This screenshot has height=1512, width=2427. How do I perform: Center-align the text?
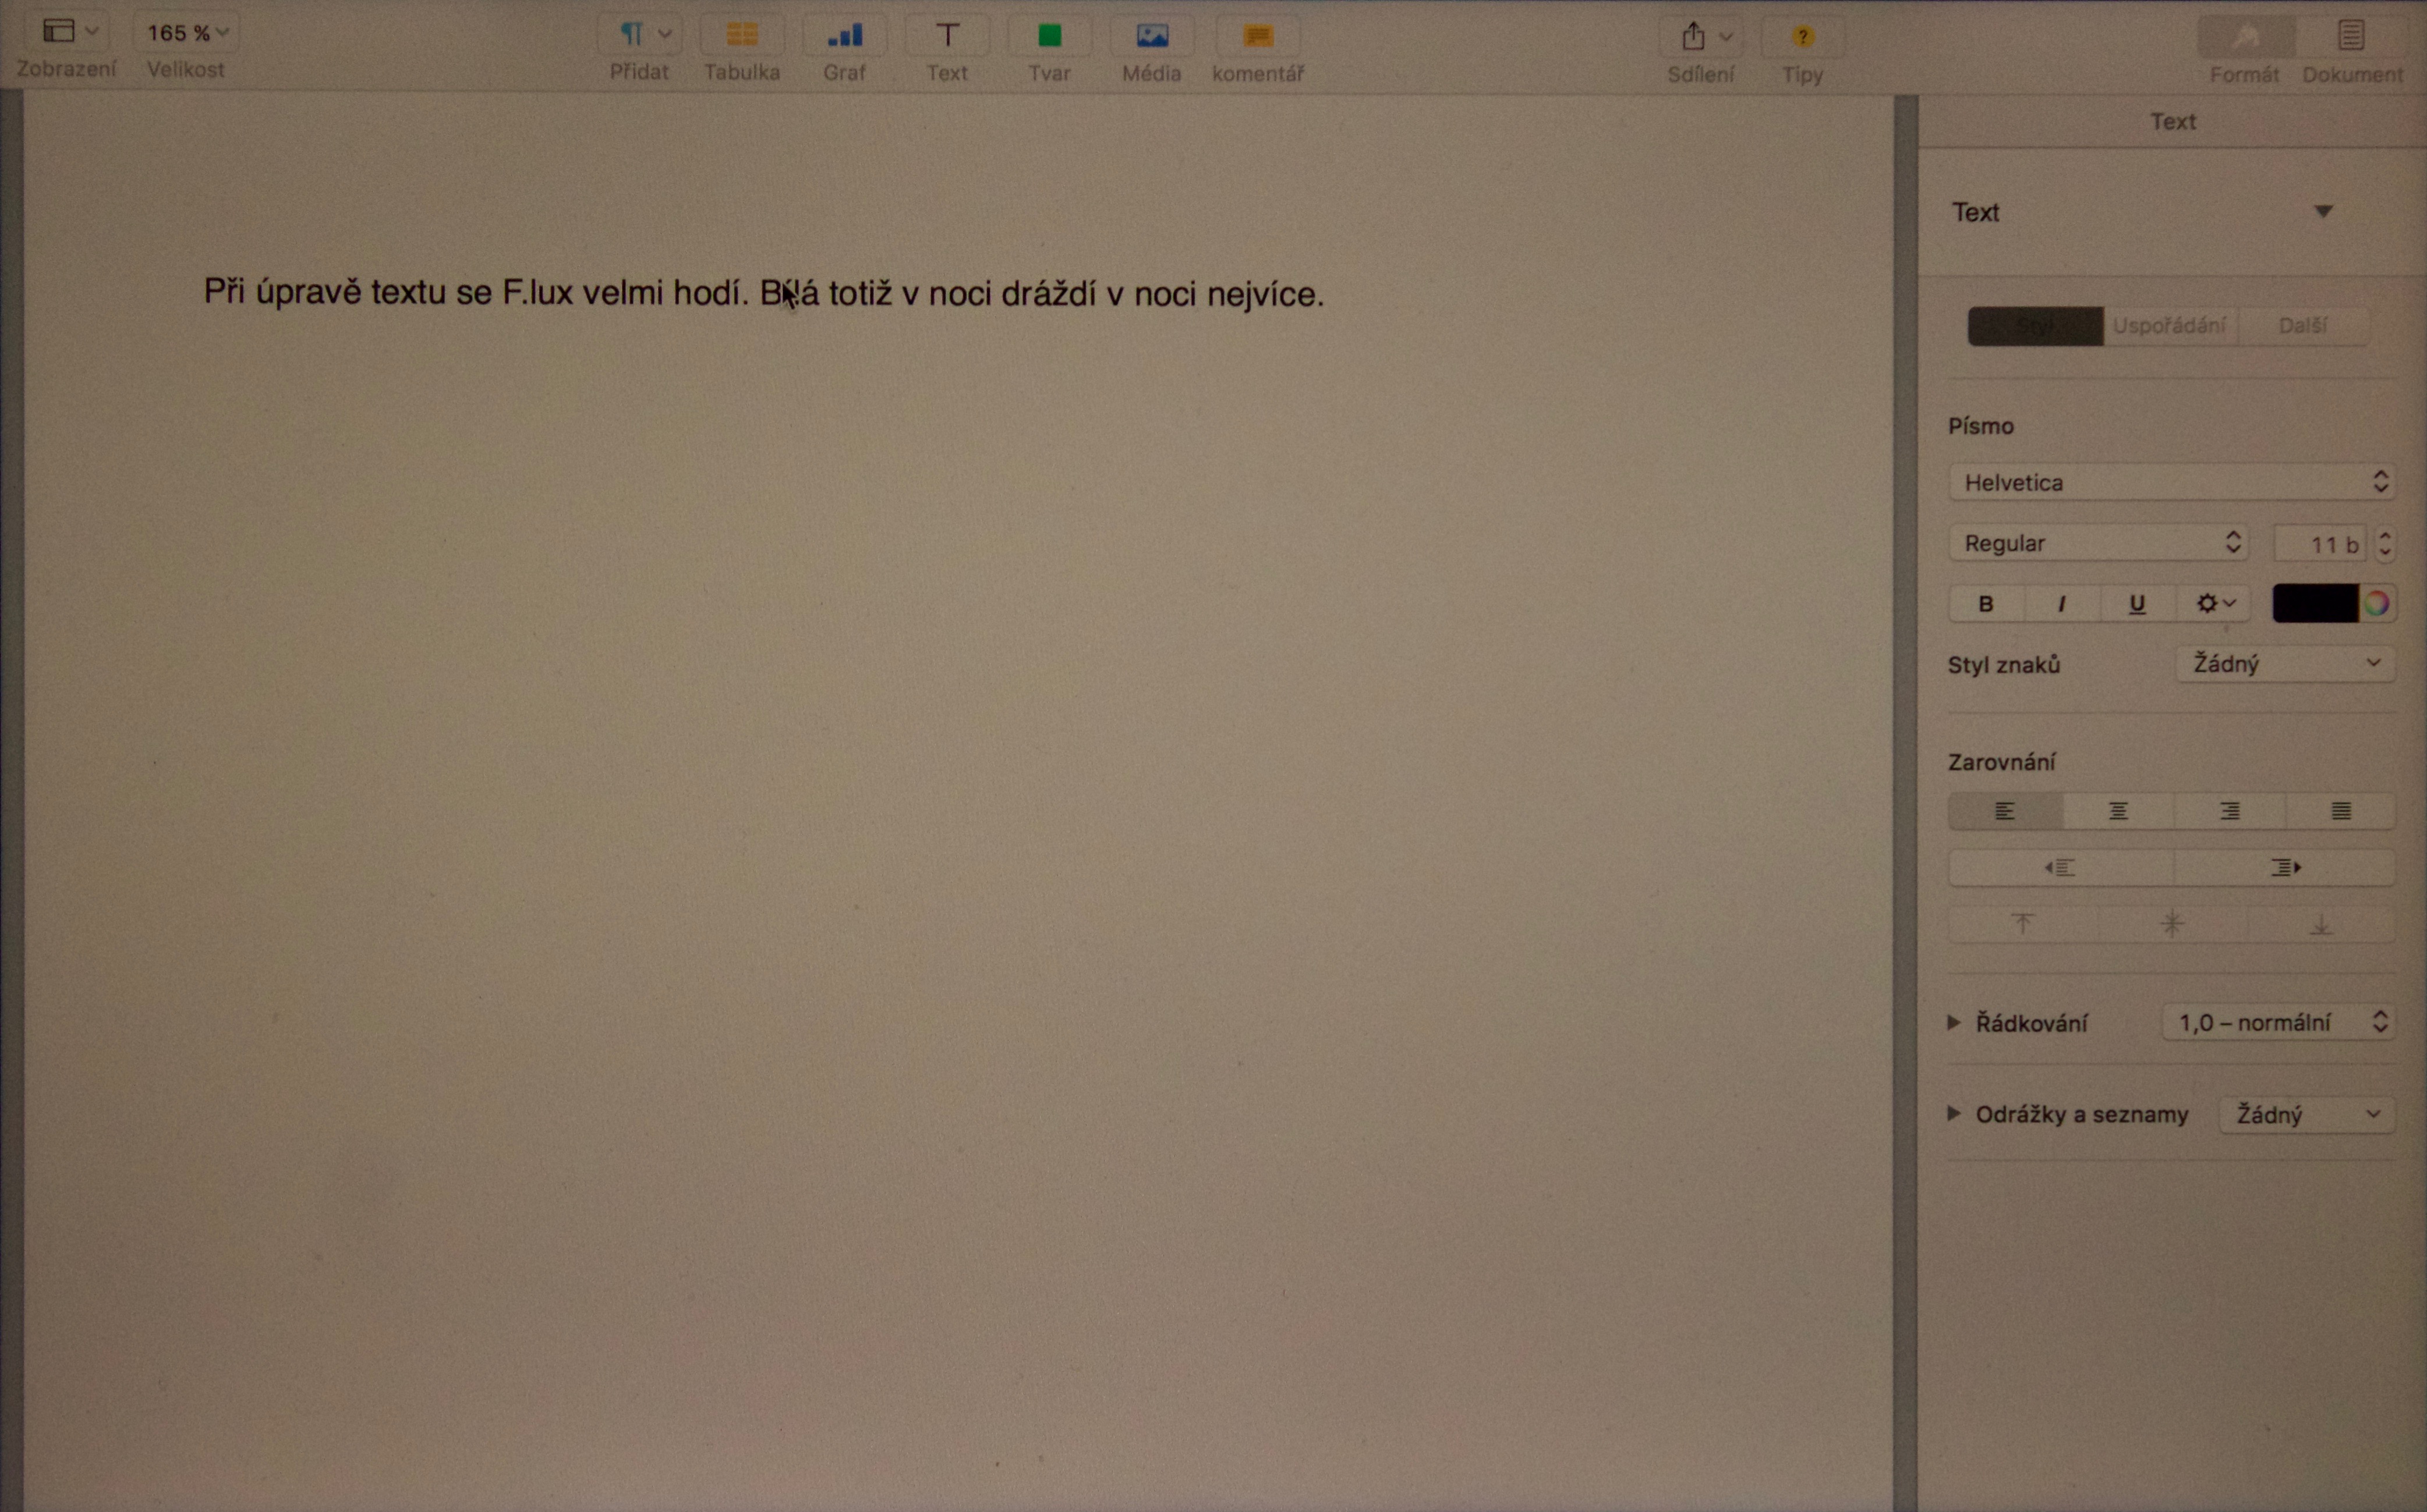coord(2118,811)
